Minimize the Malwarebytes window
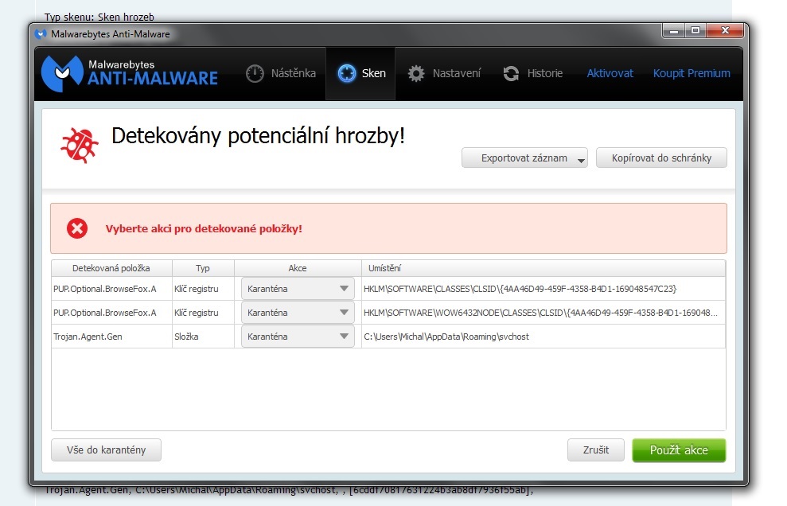Viewport: 787px width, 506px height. (673, 30)
